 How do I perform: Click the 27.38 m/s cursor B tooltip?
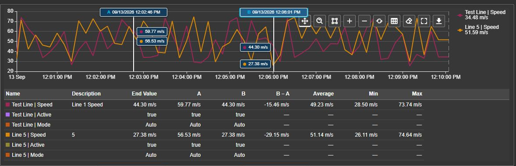[x=255, y=64]
